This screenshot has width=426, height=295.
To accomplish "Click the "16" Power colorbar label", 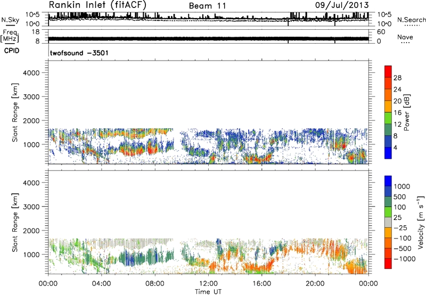I will (397, 113).
